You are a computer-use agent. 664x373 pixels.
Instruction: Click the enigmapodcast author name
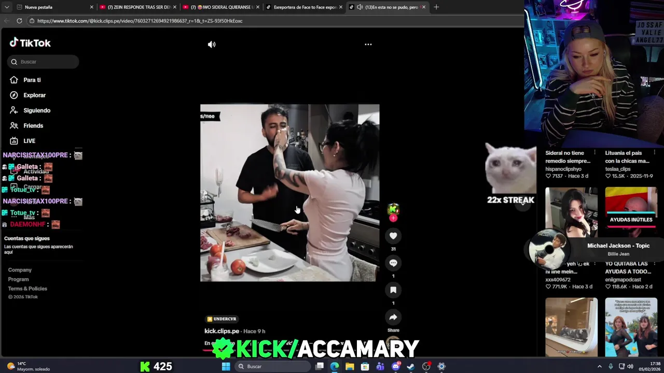[x=623, y=280]
